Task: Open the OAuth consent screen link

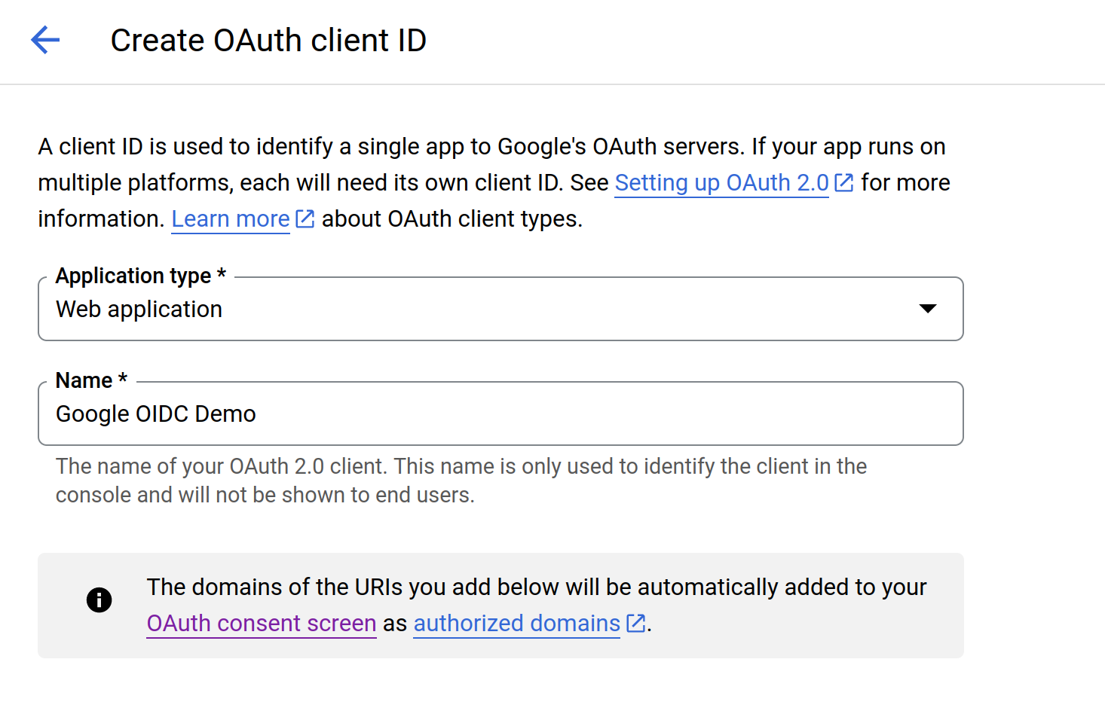Action: coord(262,624)
